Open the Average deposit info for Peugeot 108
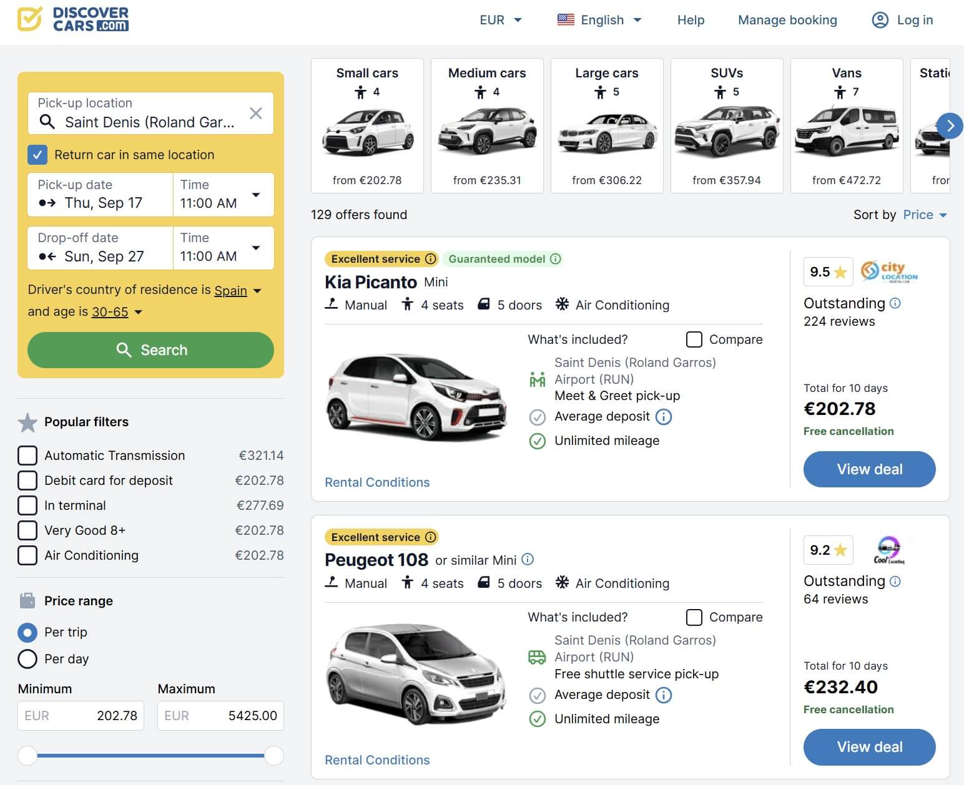The image size is (964, 785). point(664,695)
